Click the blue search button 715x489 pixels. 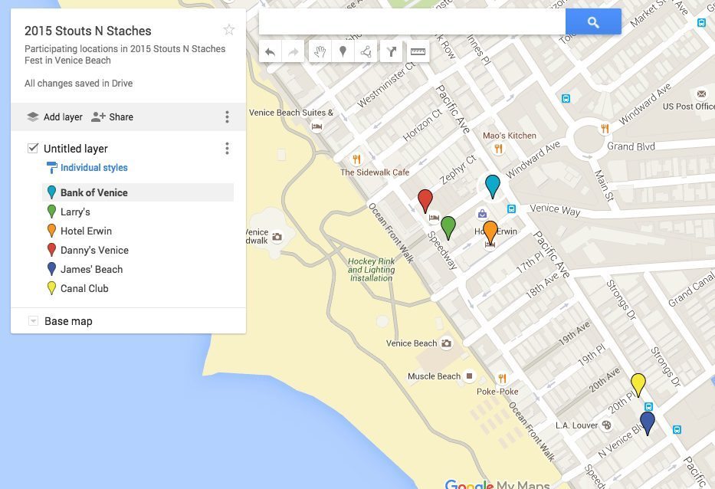click(x=593, y=22)
